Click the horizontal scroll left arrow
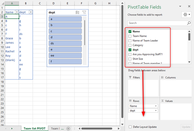Image resolution: width=194 pixels, height=131 pixels. point(79,129)
